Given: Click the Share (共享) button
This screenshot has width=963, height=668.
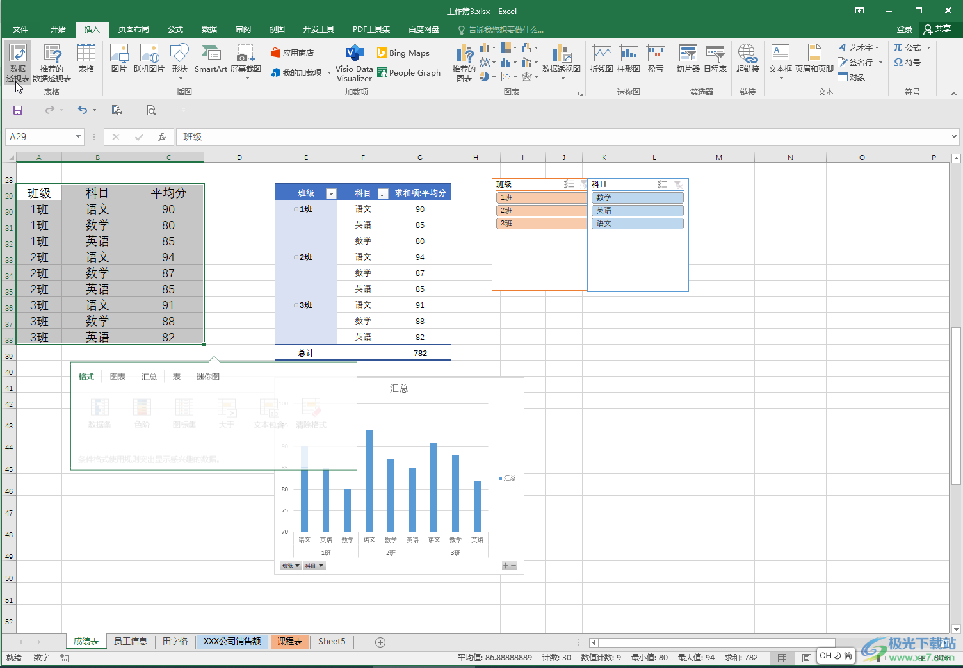Looking at the screenshot, I should [x=937, y=29].
